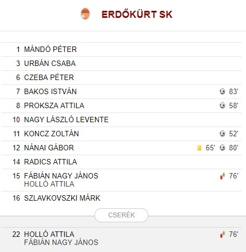Image resolution: width=246 pixels, height=252 pixels.
Task: Select player Nagy László Levente
Action: (x=66, y=120)
